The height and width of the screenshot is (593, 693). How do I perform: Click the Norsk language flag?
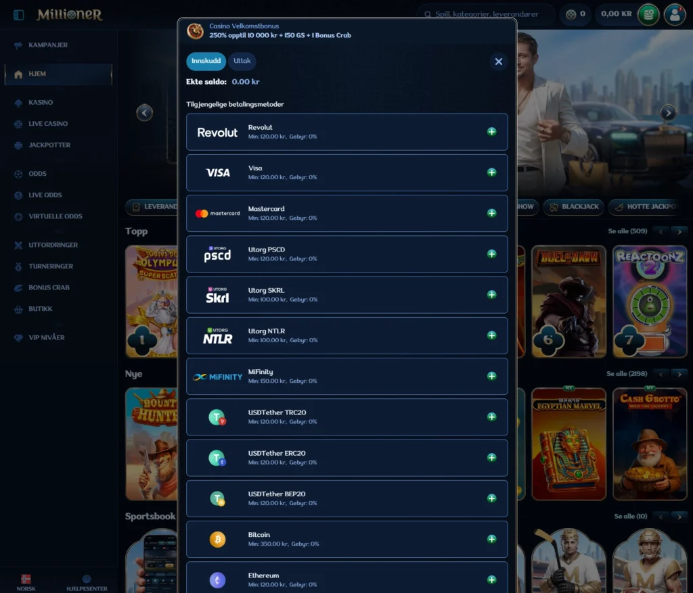click(26, 579)
